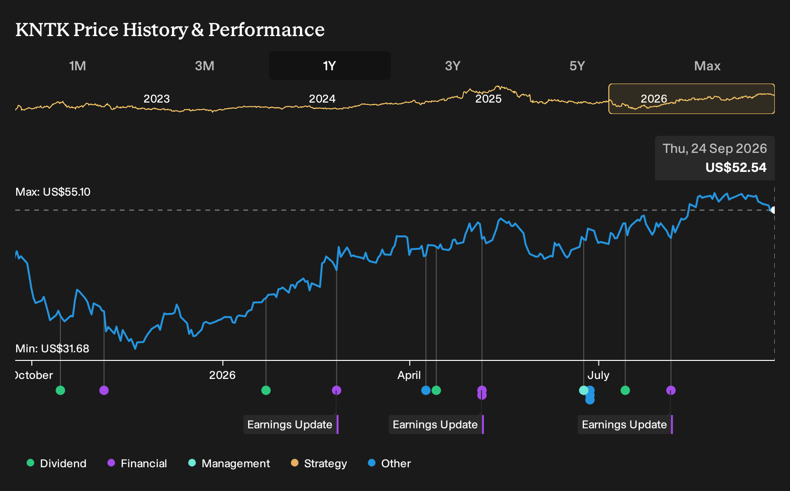Click the purple financial marker after October
Viewport: 790px width, 491px height.
(x=104, y=390)
